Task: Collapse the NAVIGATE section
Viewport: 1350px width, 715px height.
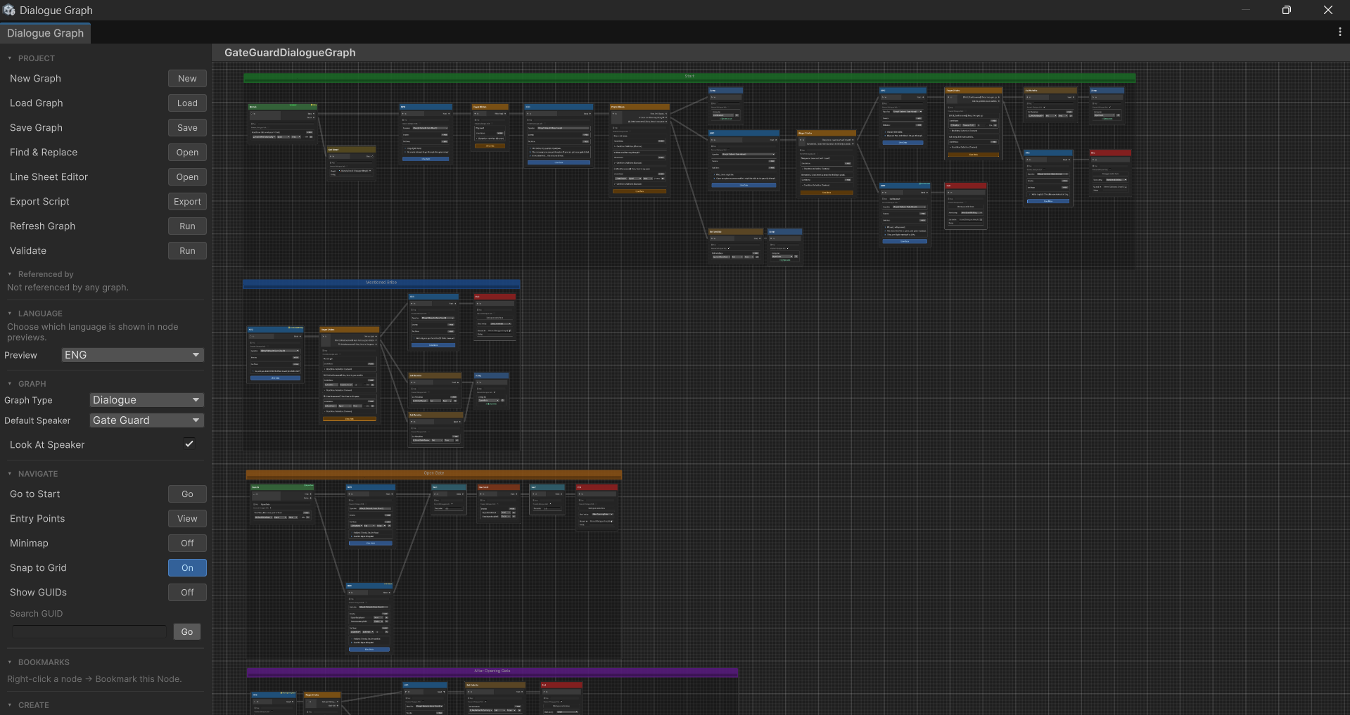Action: [x=10, y=474]
